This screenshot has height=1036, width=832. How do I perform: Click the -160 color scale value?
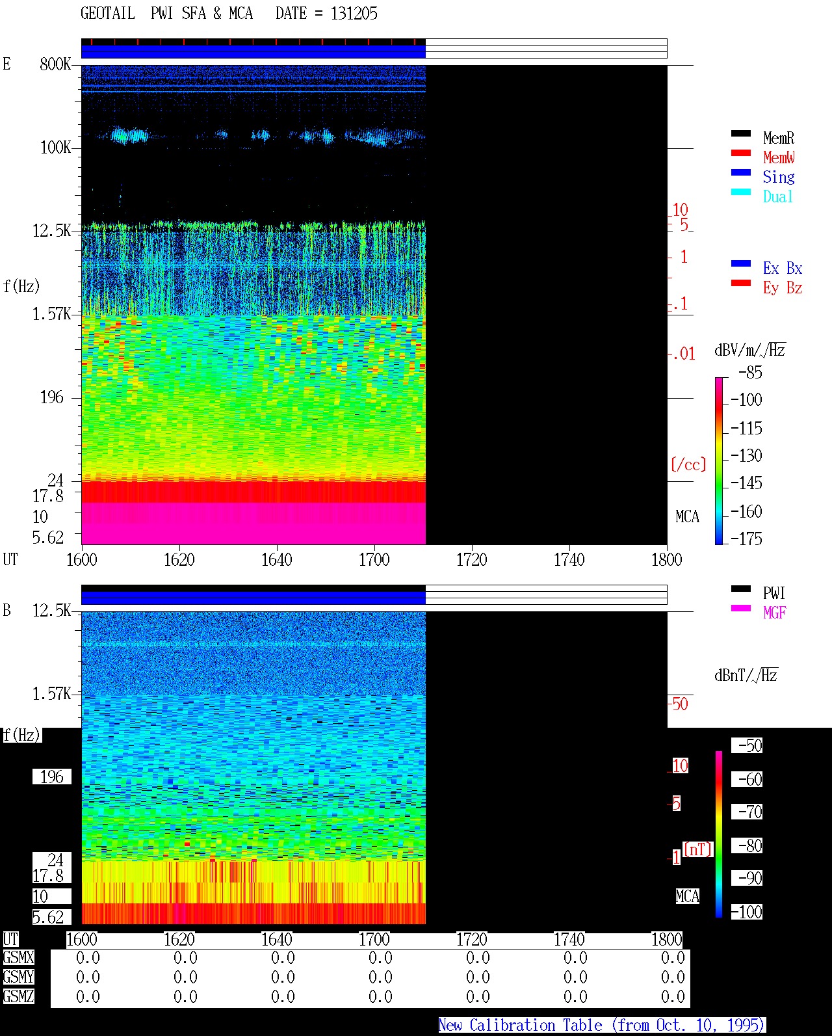point(746,511)
